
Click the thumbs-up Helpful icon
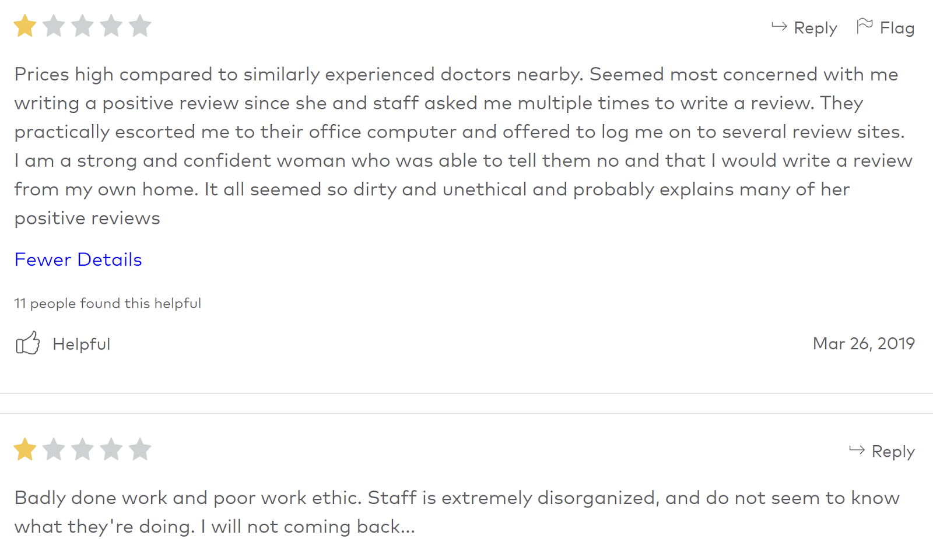click(27, 343)
